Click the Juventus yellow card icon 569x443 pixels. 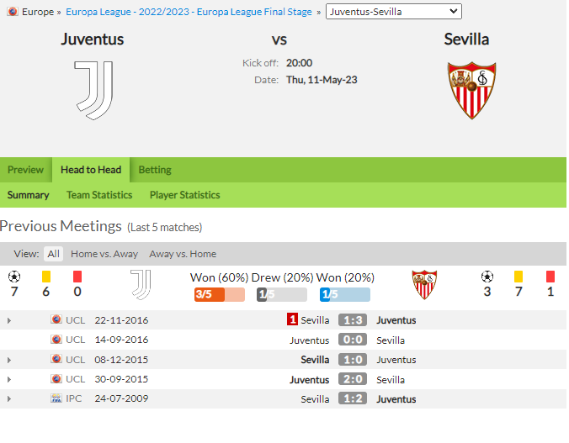(46, 277)
